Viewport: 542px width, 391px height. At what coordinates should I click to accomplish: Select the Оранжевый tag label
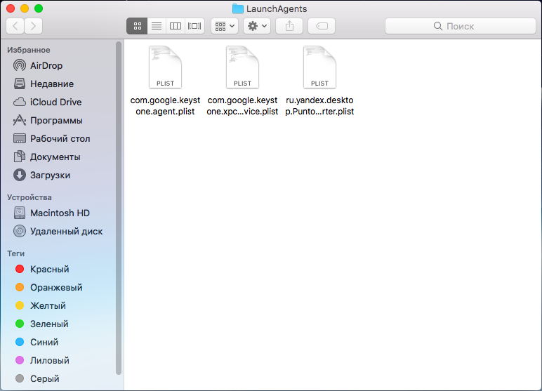(56, 287)
